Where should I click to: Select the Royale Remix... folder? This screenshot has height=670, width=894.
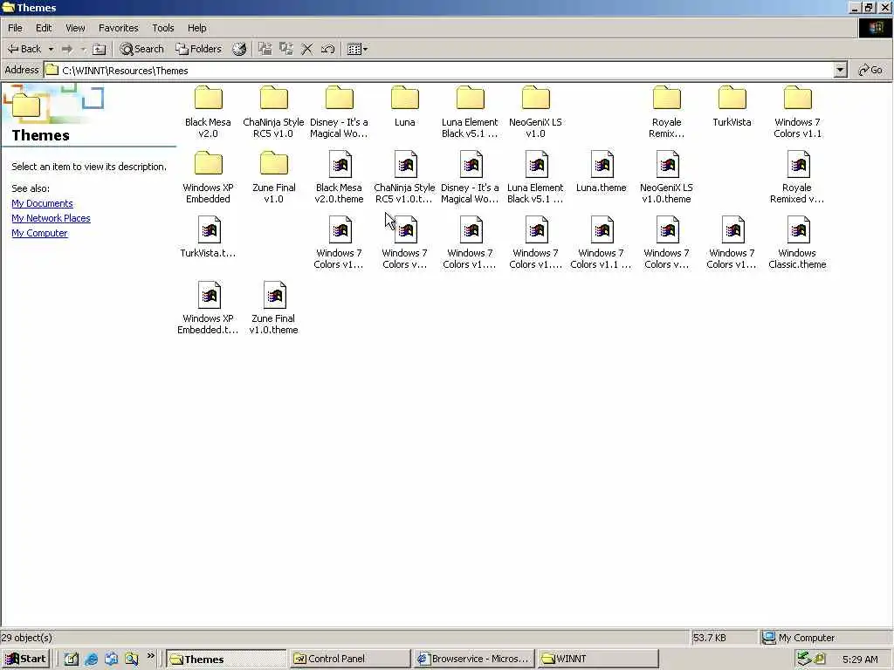pyautogui.click(x=666, y=112)
